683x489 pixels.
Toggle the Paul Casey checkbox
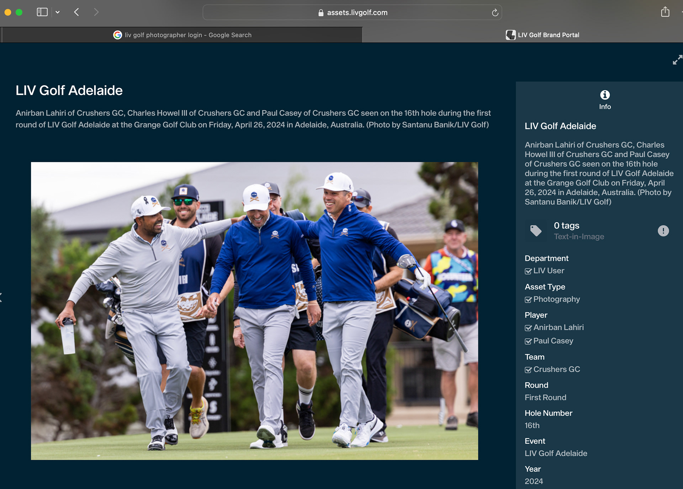tap(528, 341)
